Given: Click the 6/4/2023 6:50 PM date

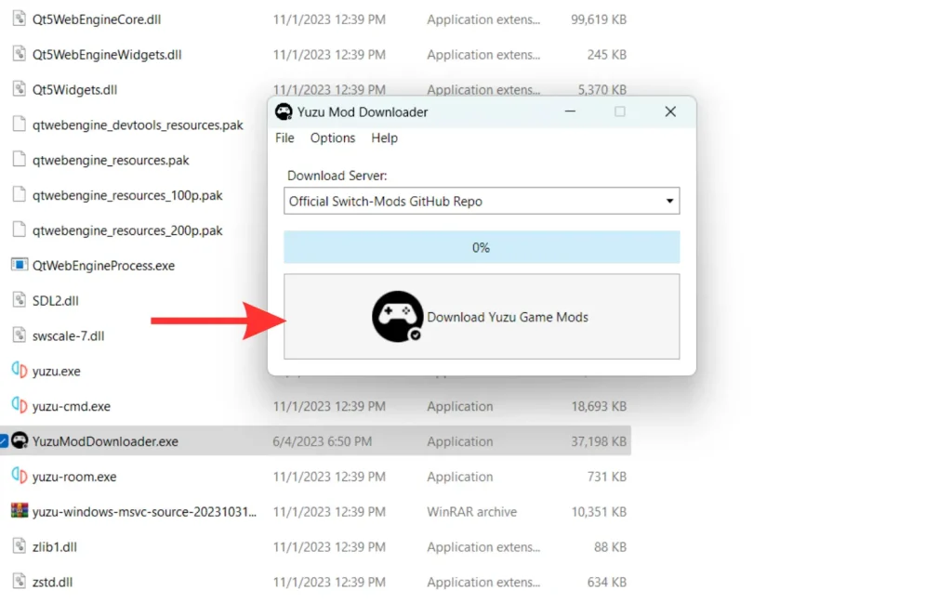Looking at the screenshot, I should (x=323, y=441).
